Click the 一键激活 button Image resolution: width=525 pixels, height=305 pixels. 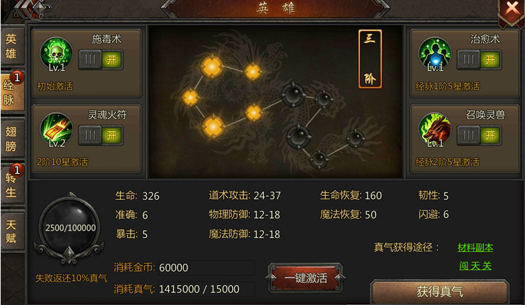tap(305, 278)
